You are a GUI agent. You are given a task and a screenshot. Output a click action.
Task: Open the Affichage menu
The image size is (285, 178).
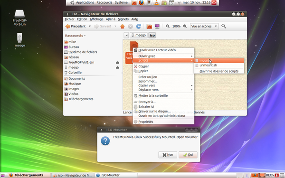tap(96, 19)
